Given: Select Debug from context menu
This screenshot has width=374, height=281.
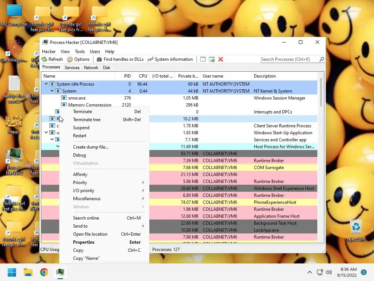Looking at the screenshot, I should (x=104, y=155).
